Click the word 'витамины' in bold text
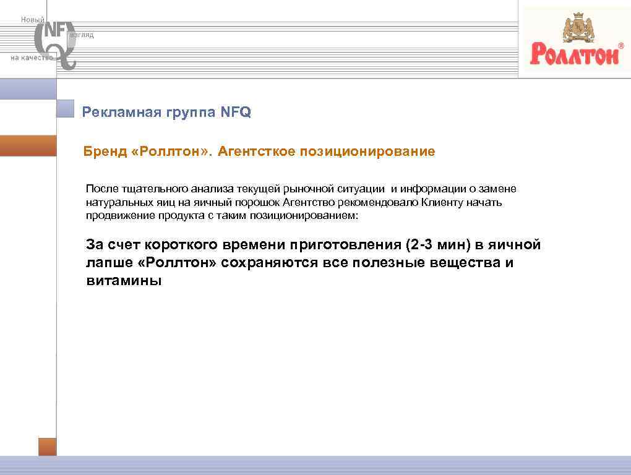The width and height of the screenshot is (631, 475). (x=124, y=280)
